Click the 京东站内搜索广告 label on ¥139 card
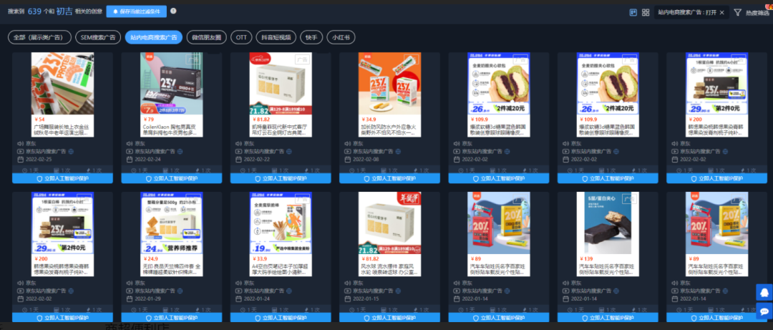The image size is (773, 330). 590,291
